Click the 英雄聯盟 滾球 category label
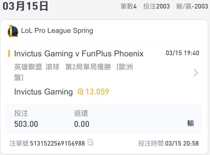Image resolution: width=210 pixels, height=155 pixels. [37, 67]
